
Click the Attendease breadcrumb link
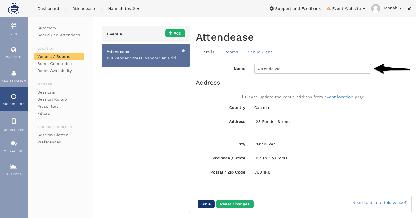point(84,8)
